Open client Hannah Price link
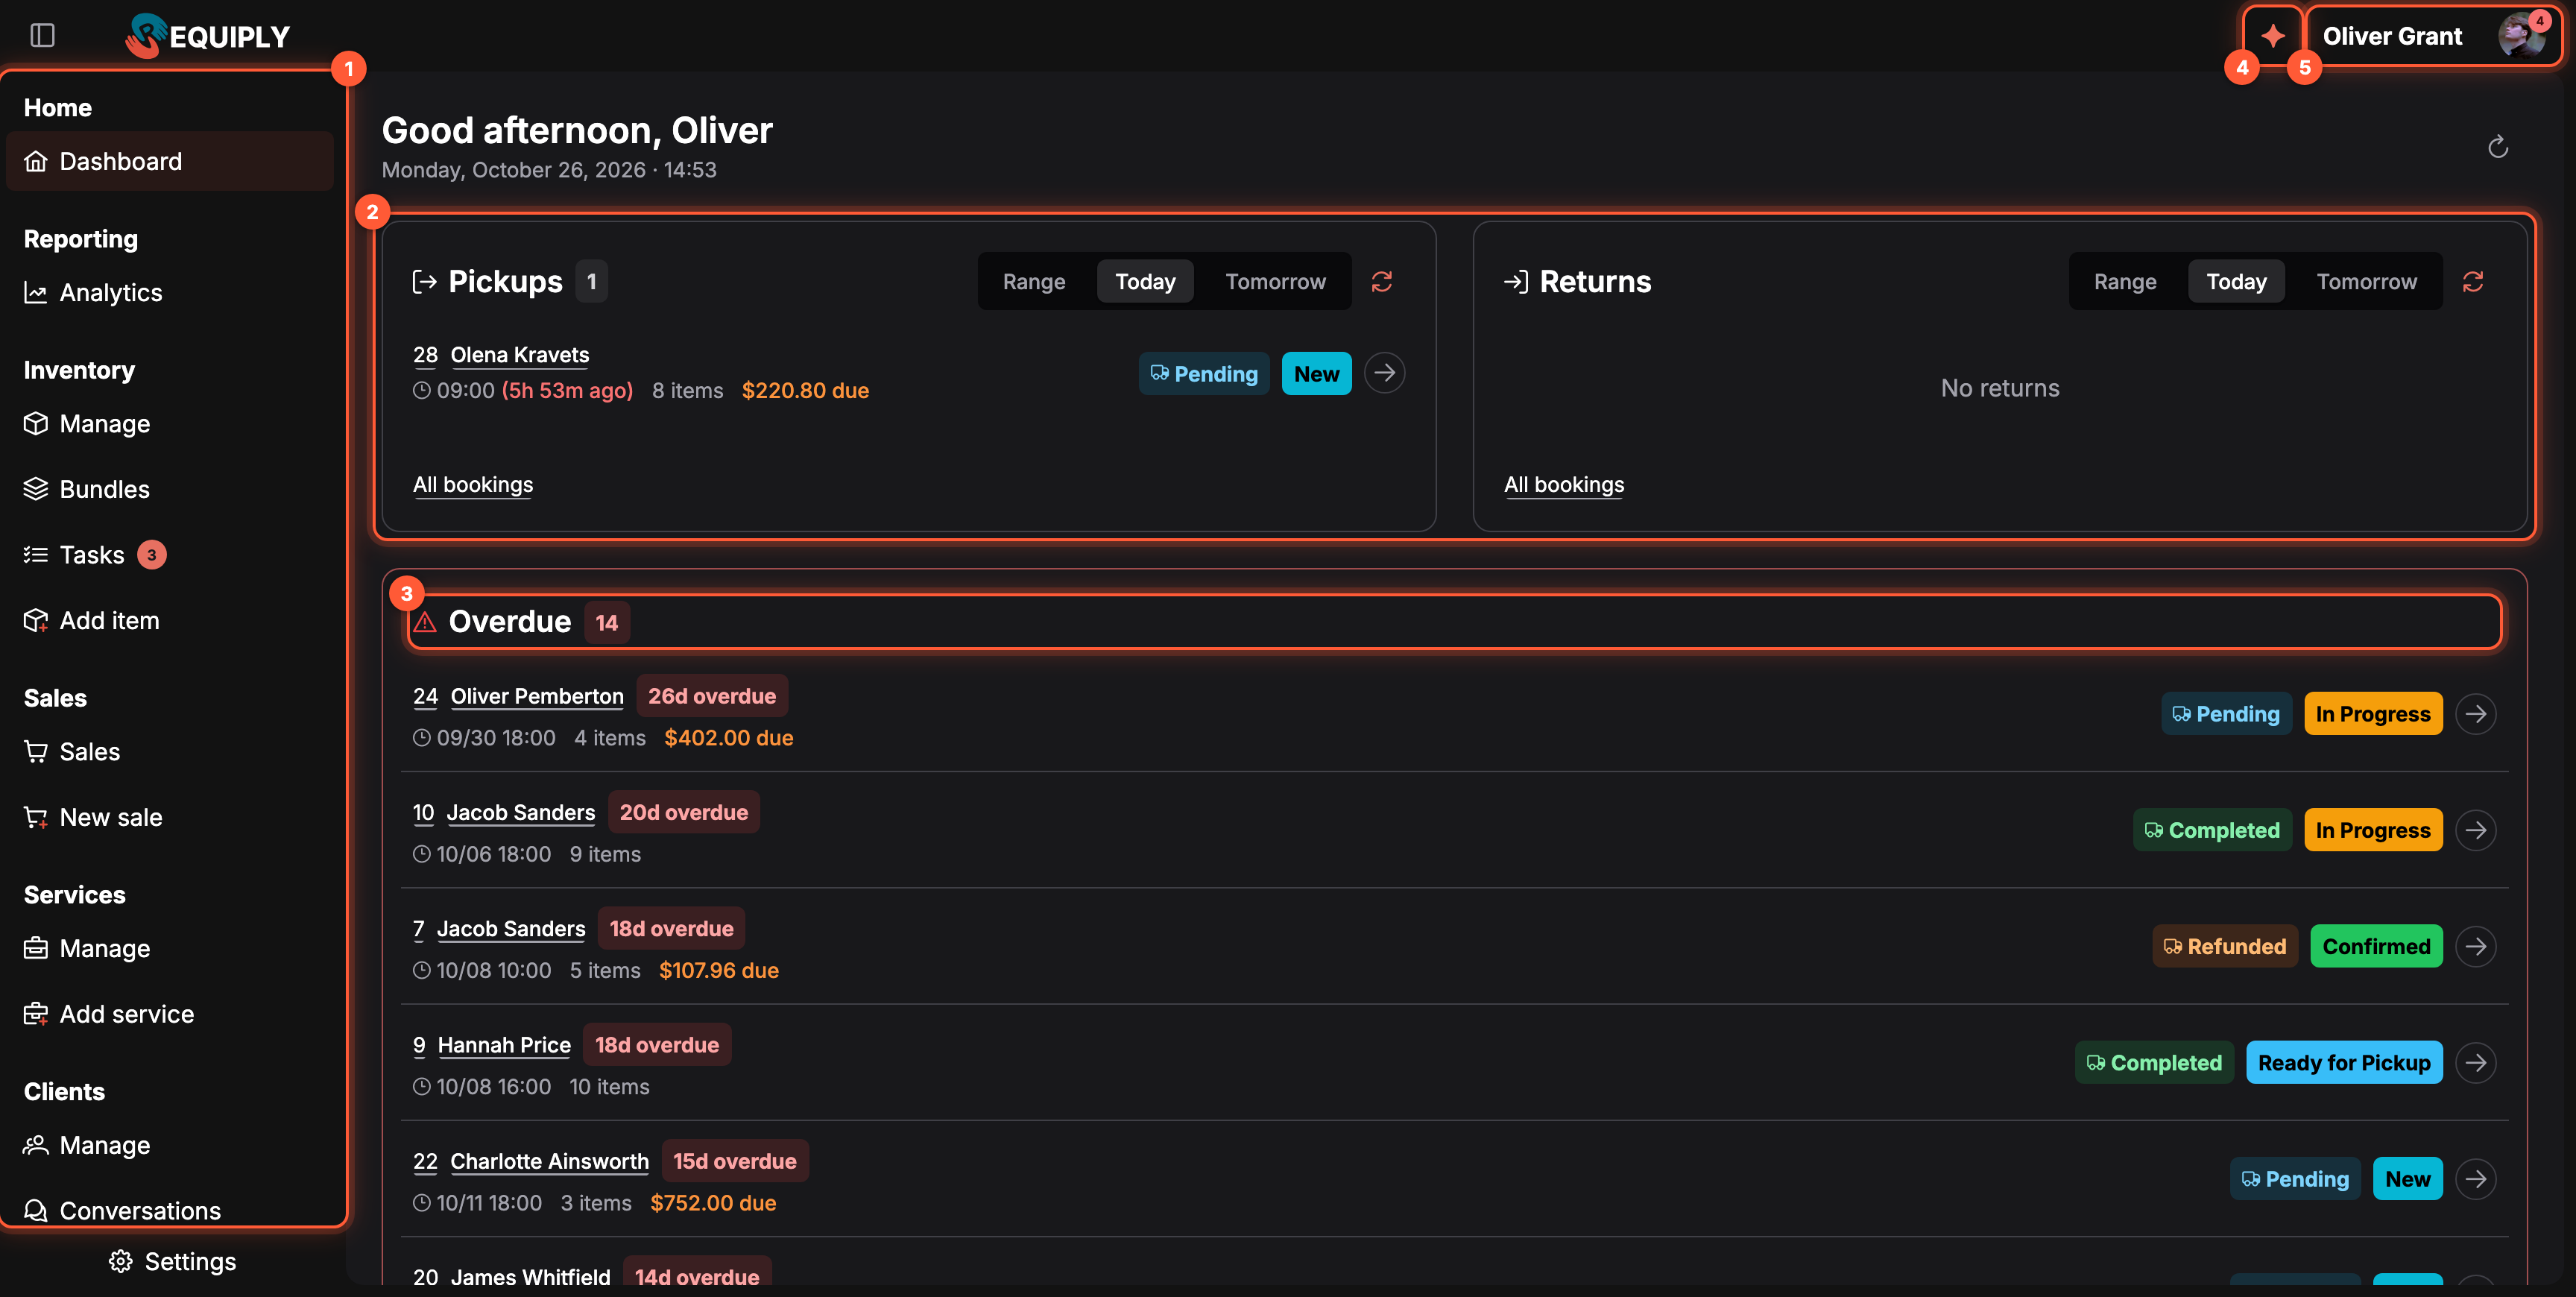This screenshot has height=1297, width=2576. [x=504, y=1045]
